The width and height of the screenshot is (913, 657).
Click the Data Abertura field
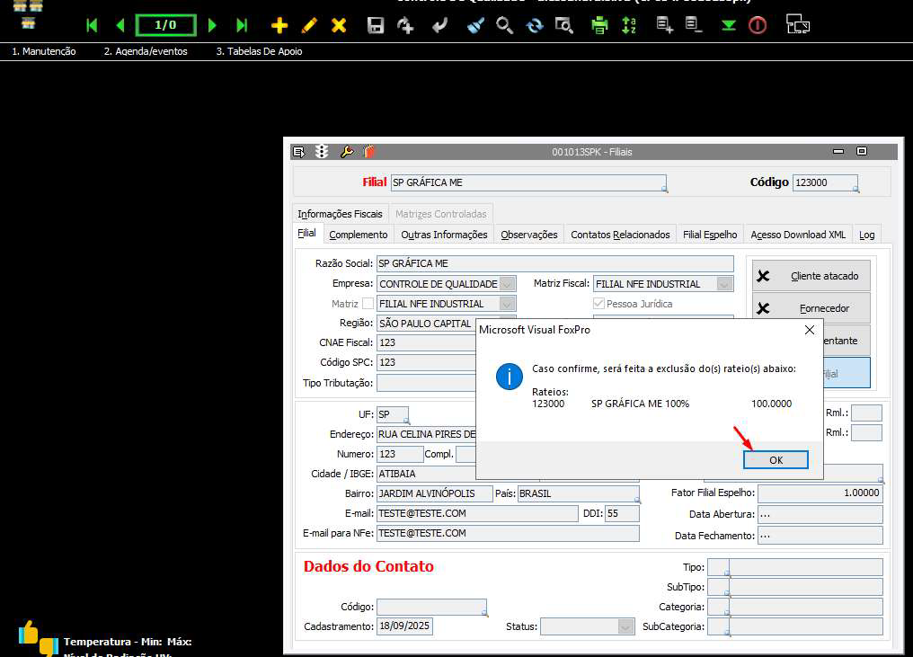coord(820,514)
